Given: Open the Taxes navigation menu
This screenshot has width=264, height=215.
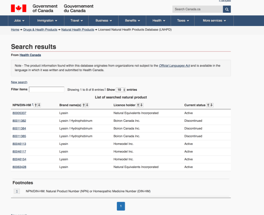Looking at the screenshot, I should pyautogui.click(x=183, y=21).
